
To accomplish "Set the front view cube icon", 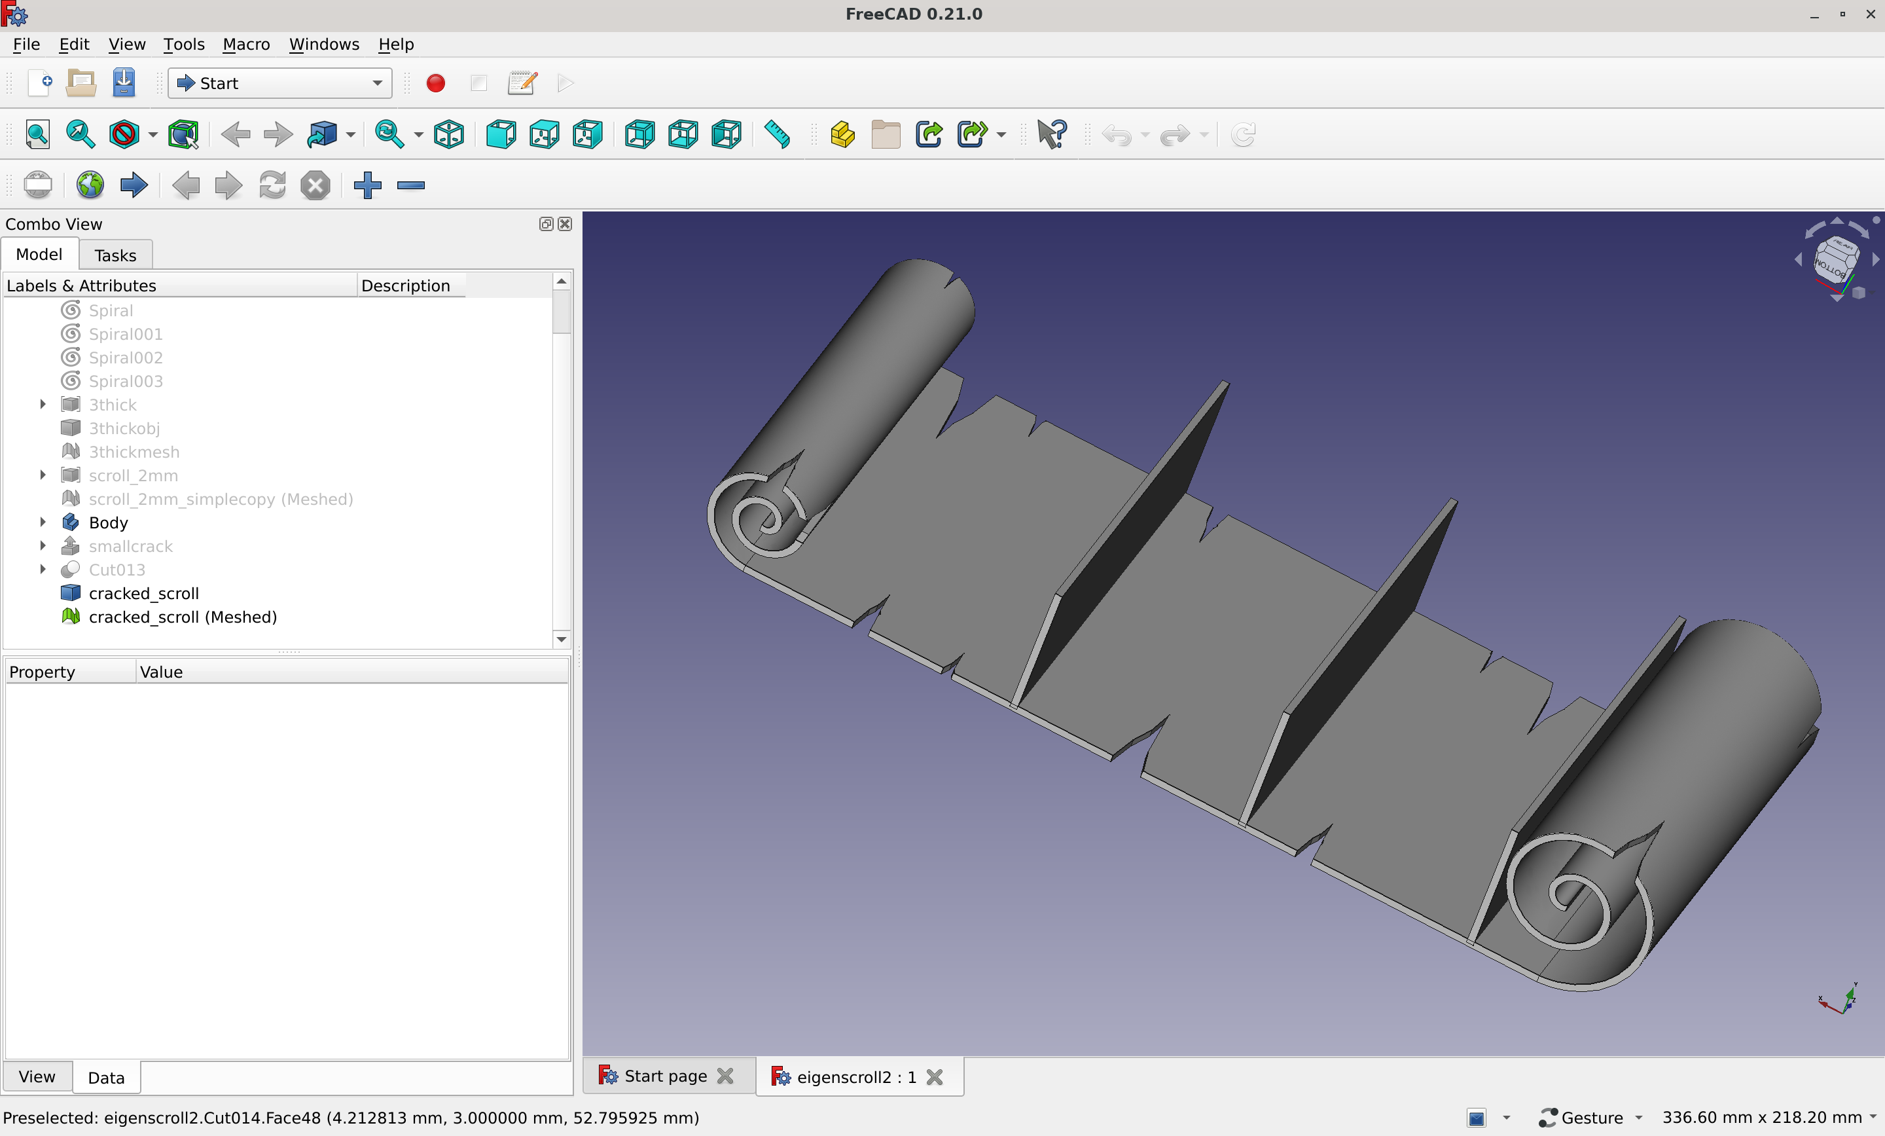I will point(501,135).
